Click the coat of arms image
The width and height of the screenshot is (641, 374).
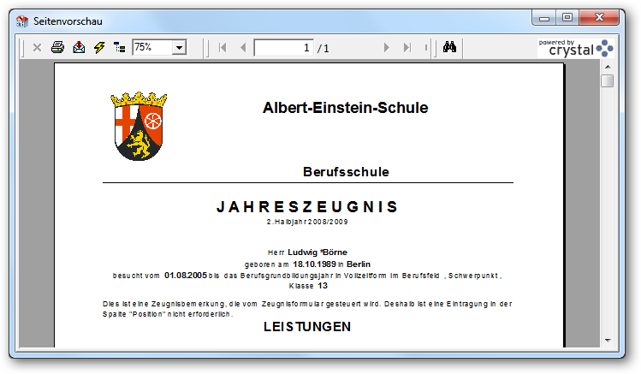click(139, 126)
